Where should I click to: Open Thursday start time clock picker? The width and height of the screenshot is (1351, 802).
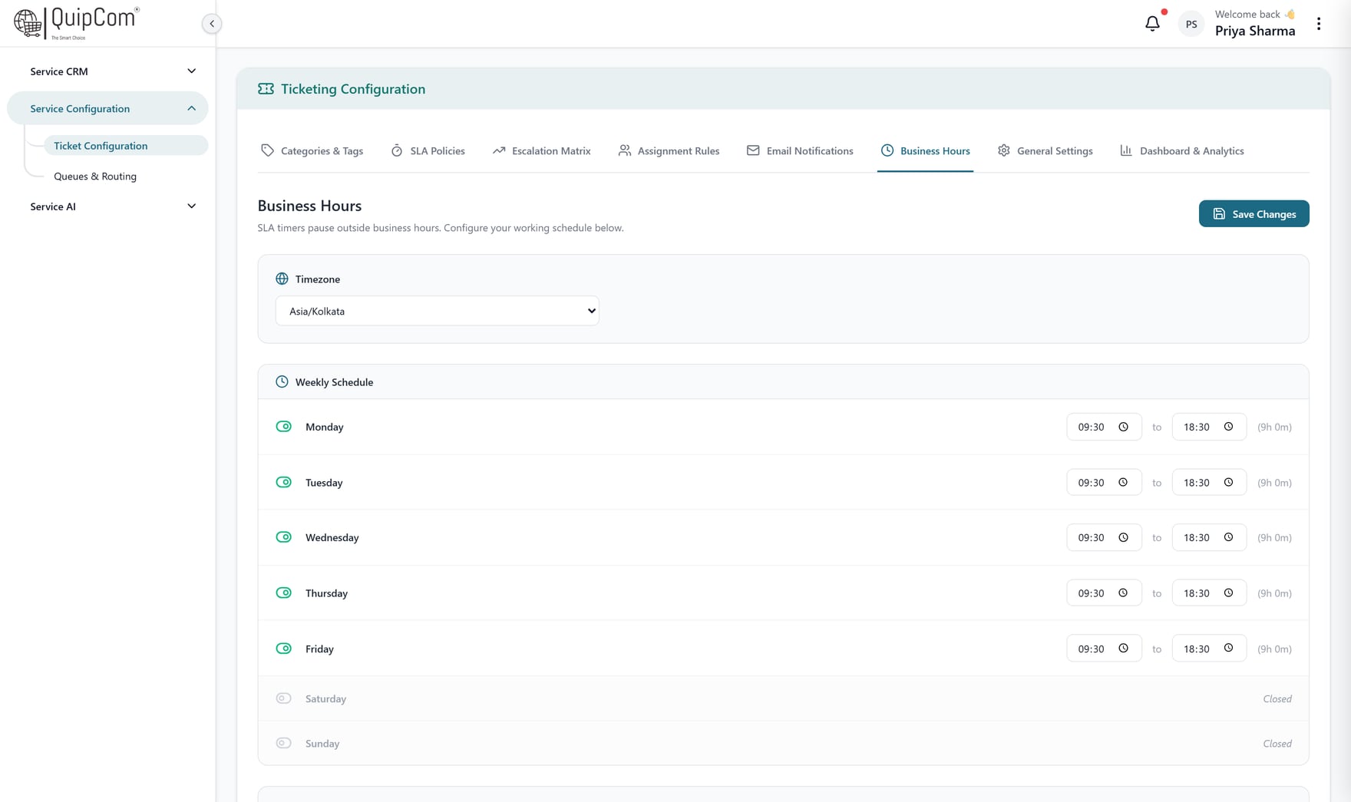[x=1123, y=592]
